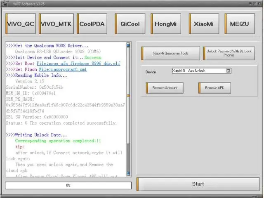Click 'Corresponding operation completed!!!' message
The width and height of the screenshot is (264, 198).
(x=58, y=141)
